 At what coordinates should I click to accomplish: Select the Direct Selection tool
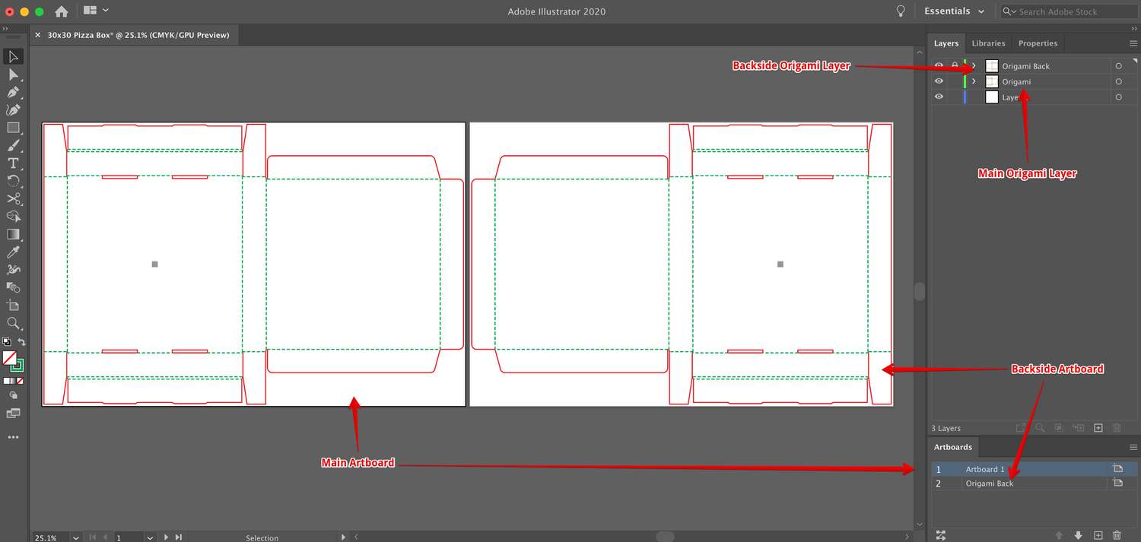coord(13,74)
